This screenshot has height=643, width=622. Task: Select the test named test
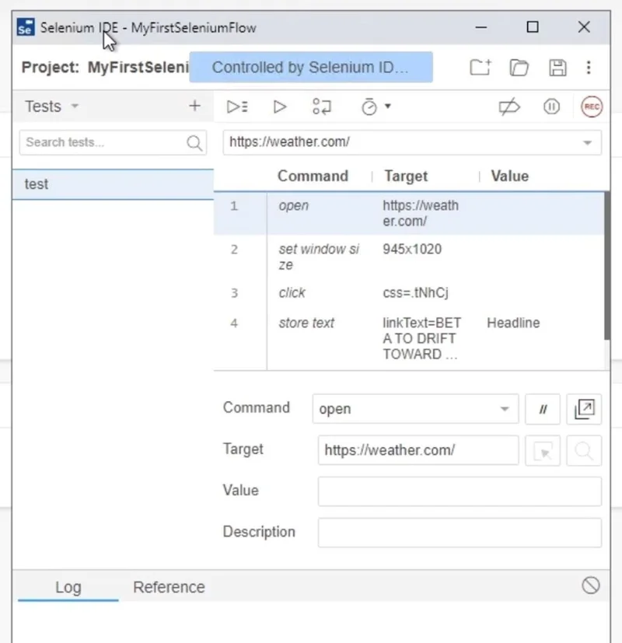[114, 184]
